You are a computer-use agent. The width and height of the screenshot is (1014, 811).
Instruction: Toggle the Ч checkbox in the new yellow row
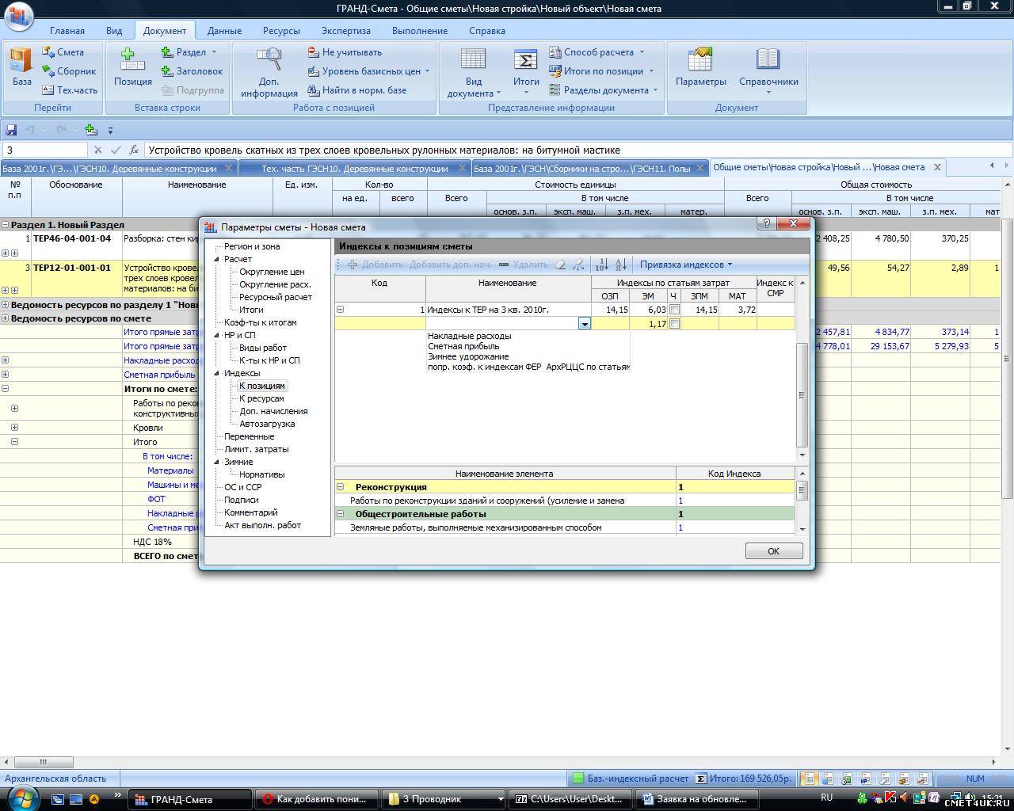674,324
